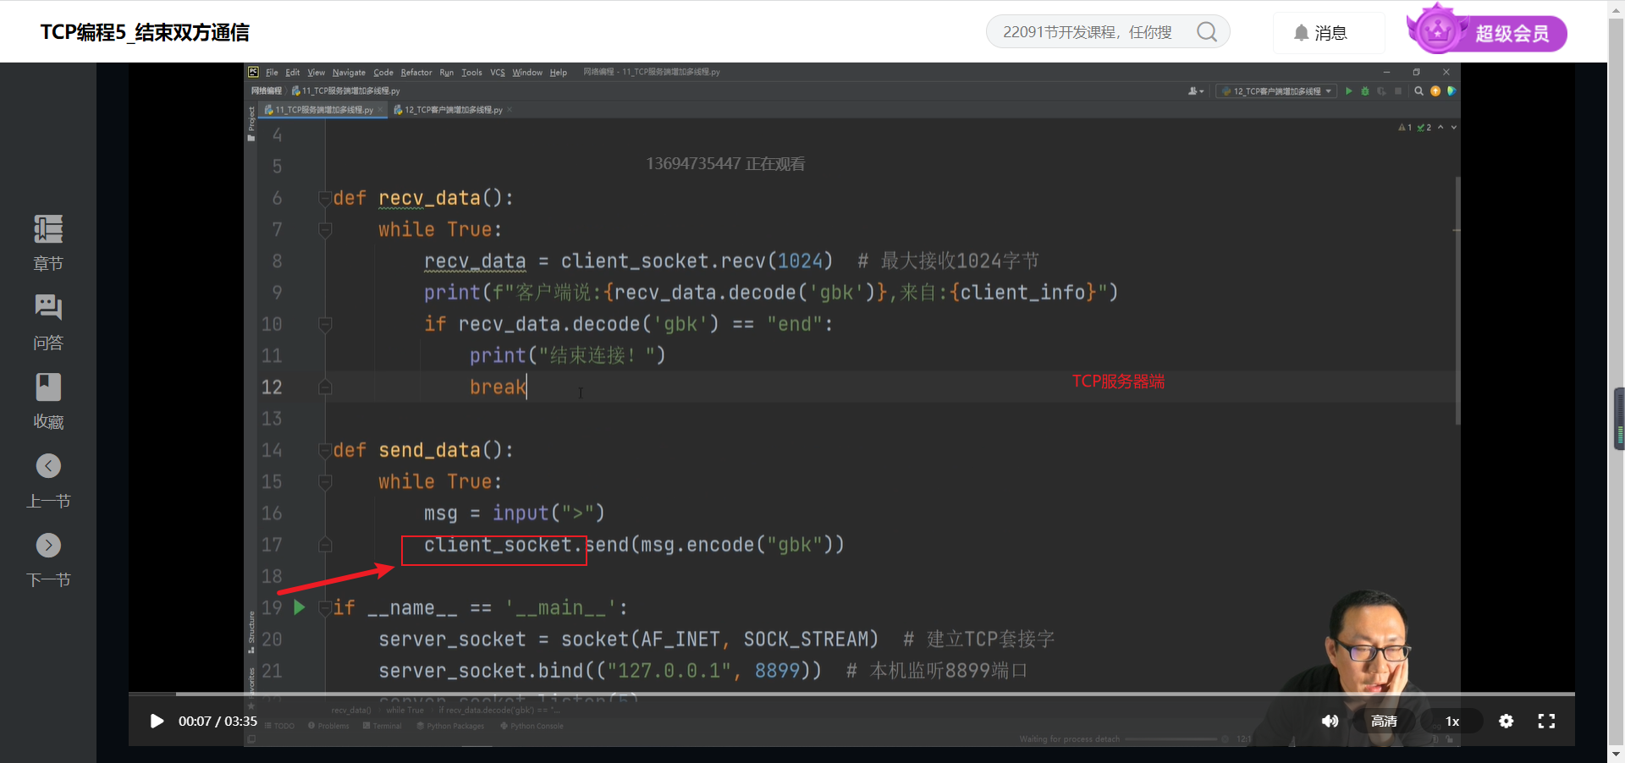Click the orange IDE update icon
This screenshot has height=763, width=1625.
coord(1435,91)
